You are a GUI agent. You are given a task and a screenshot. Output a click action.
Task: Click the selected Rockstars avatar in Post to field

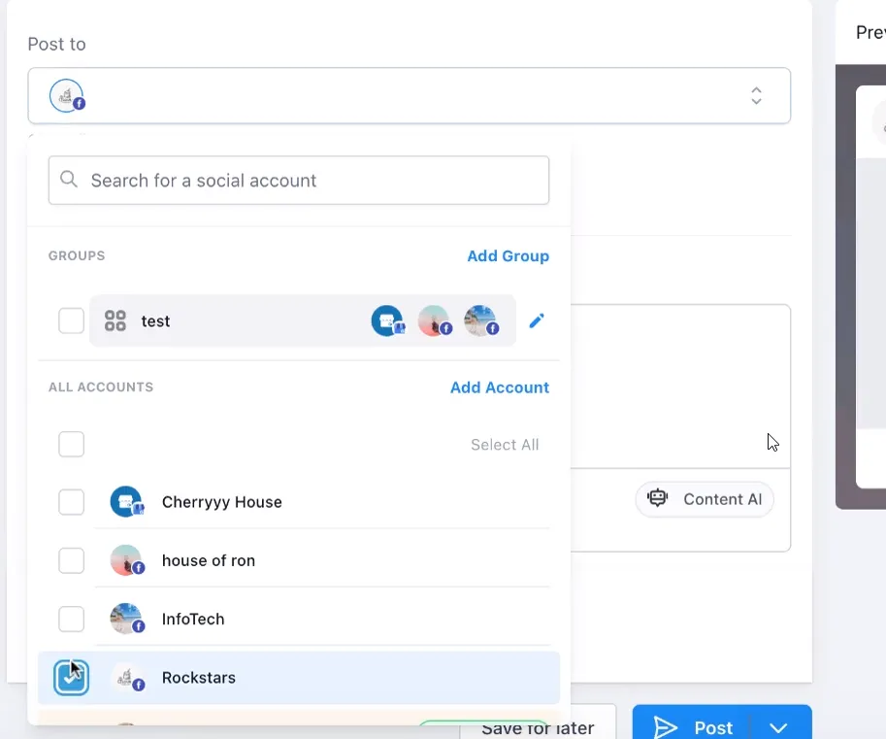pos(67,95)
